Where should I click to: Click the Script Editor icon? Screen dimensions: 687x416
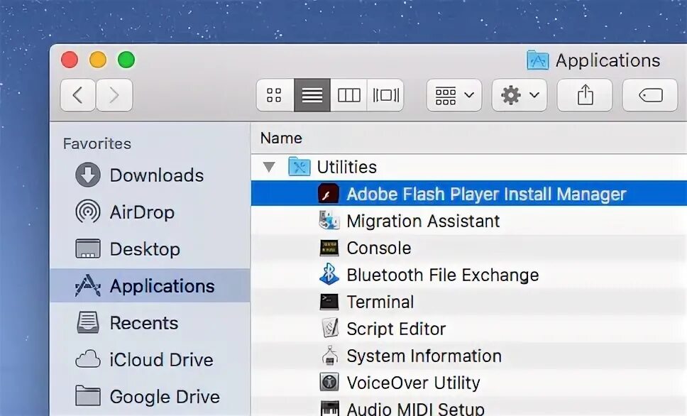coord(329,329)
